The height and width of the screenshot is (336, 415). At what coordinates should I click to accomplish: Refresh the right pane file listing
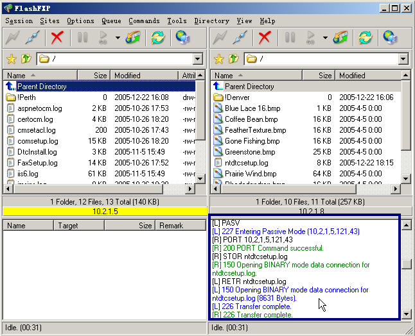(x=366, y=37)
